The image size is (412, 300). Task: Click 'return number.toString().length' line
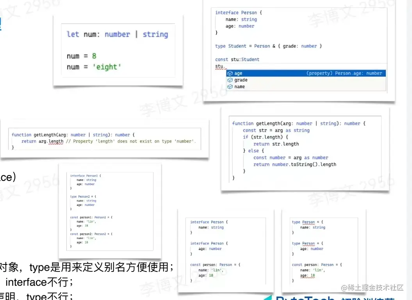pos(294,164)
